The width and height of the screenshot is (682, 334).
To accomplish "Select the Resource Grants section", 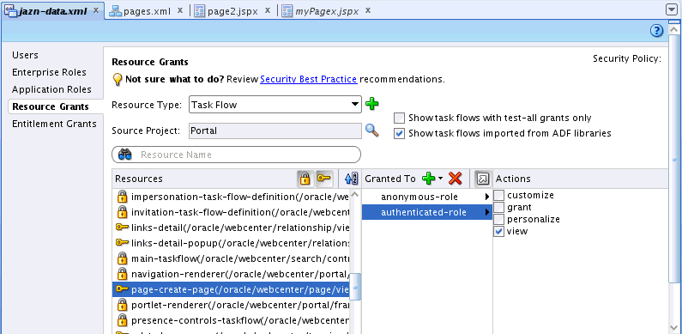I will click(x=51, y=106).
